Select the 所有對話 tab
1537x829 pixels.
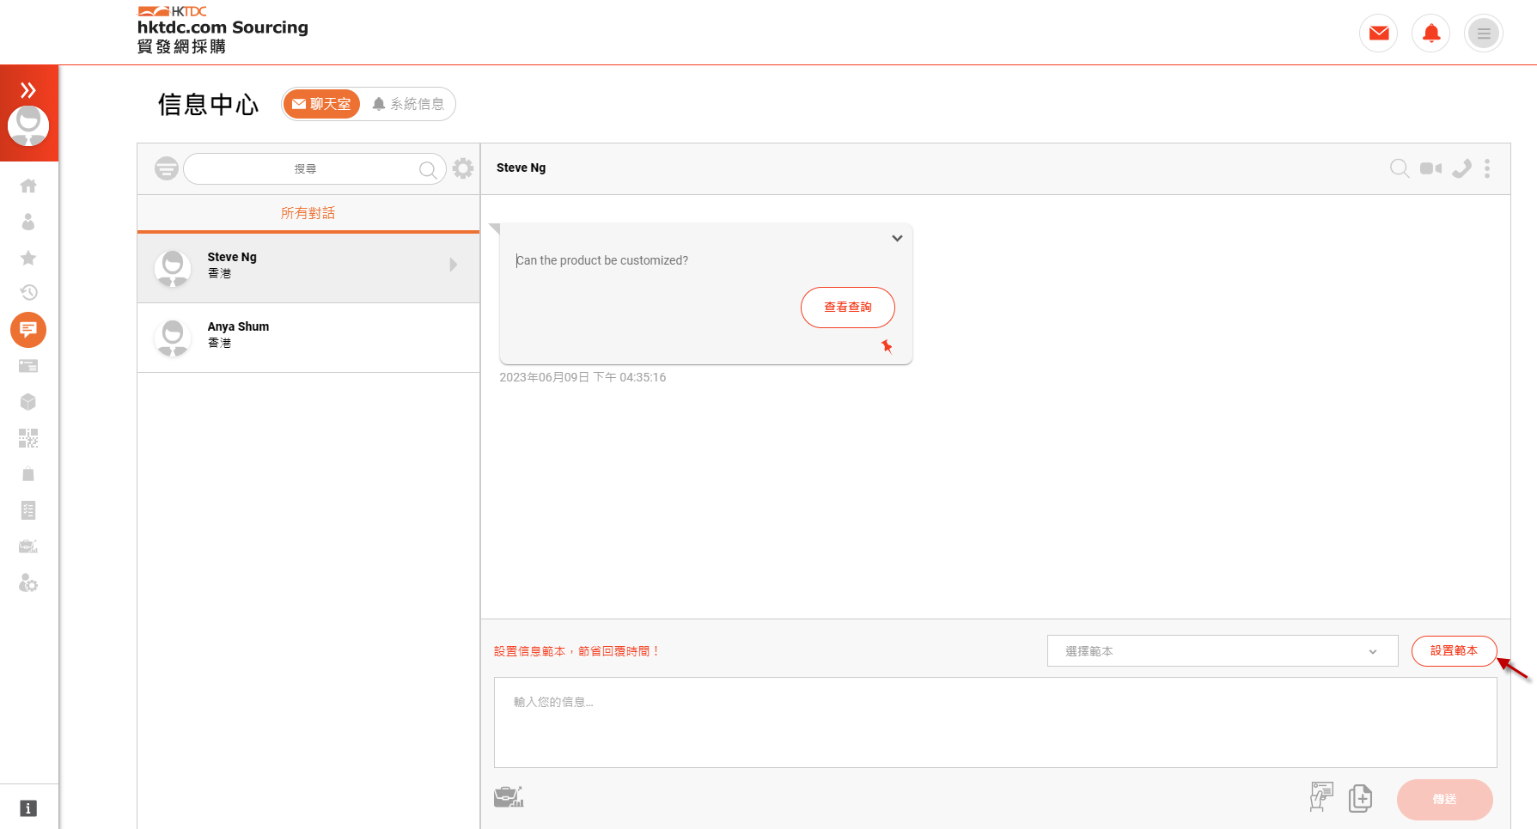pyautogui.click(x=308, y=213)
